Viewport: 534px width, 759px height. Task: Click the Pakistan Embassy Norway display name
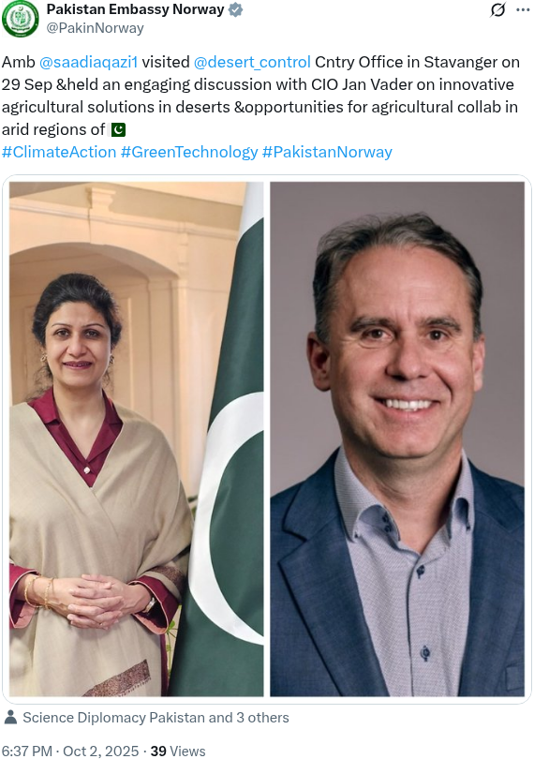[136, 9]
